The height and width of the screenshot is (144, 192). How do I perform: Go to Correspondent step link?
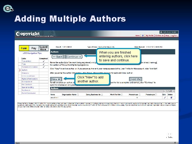point(27,82)
